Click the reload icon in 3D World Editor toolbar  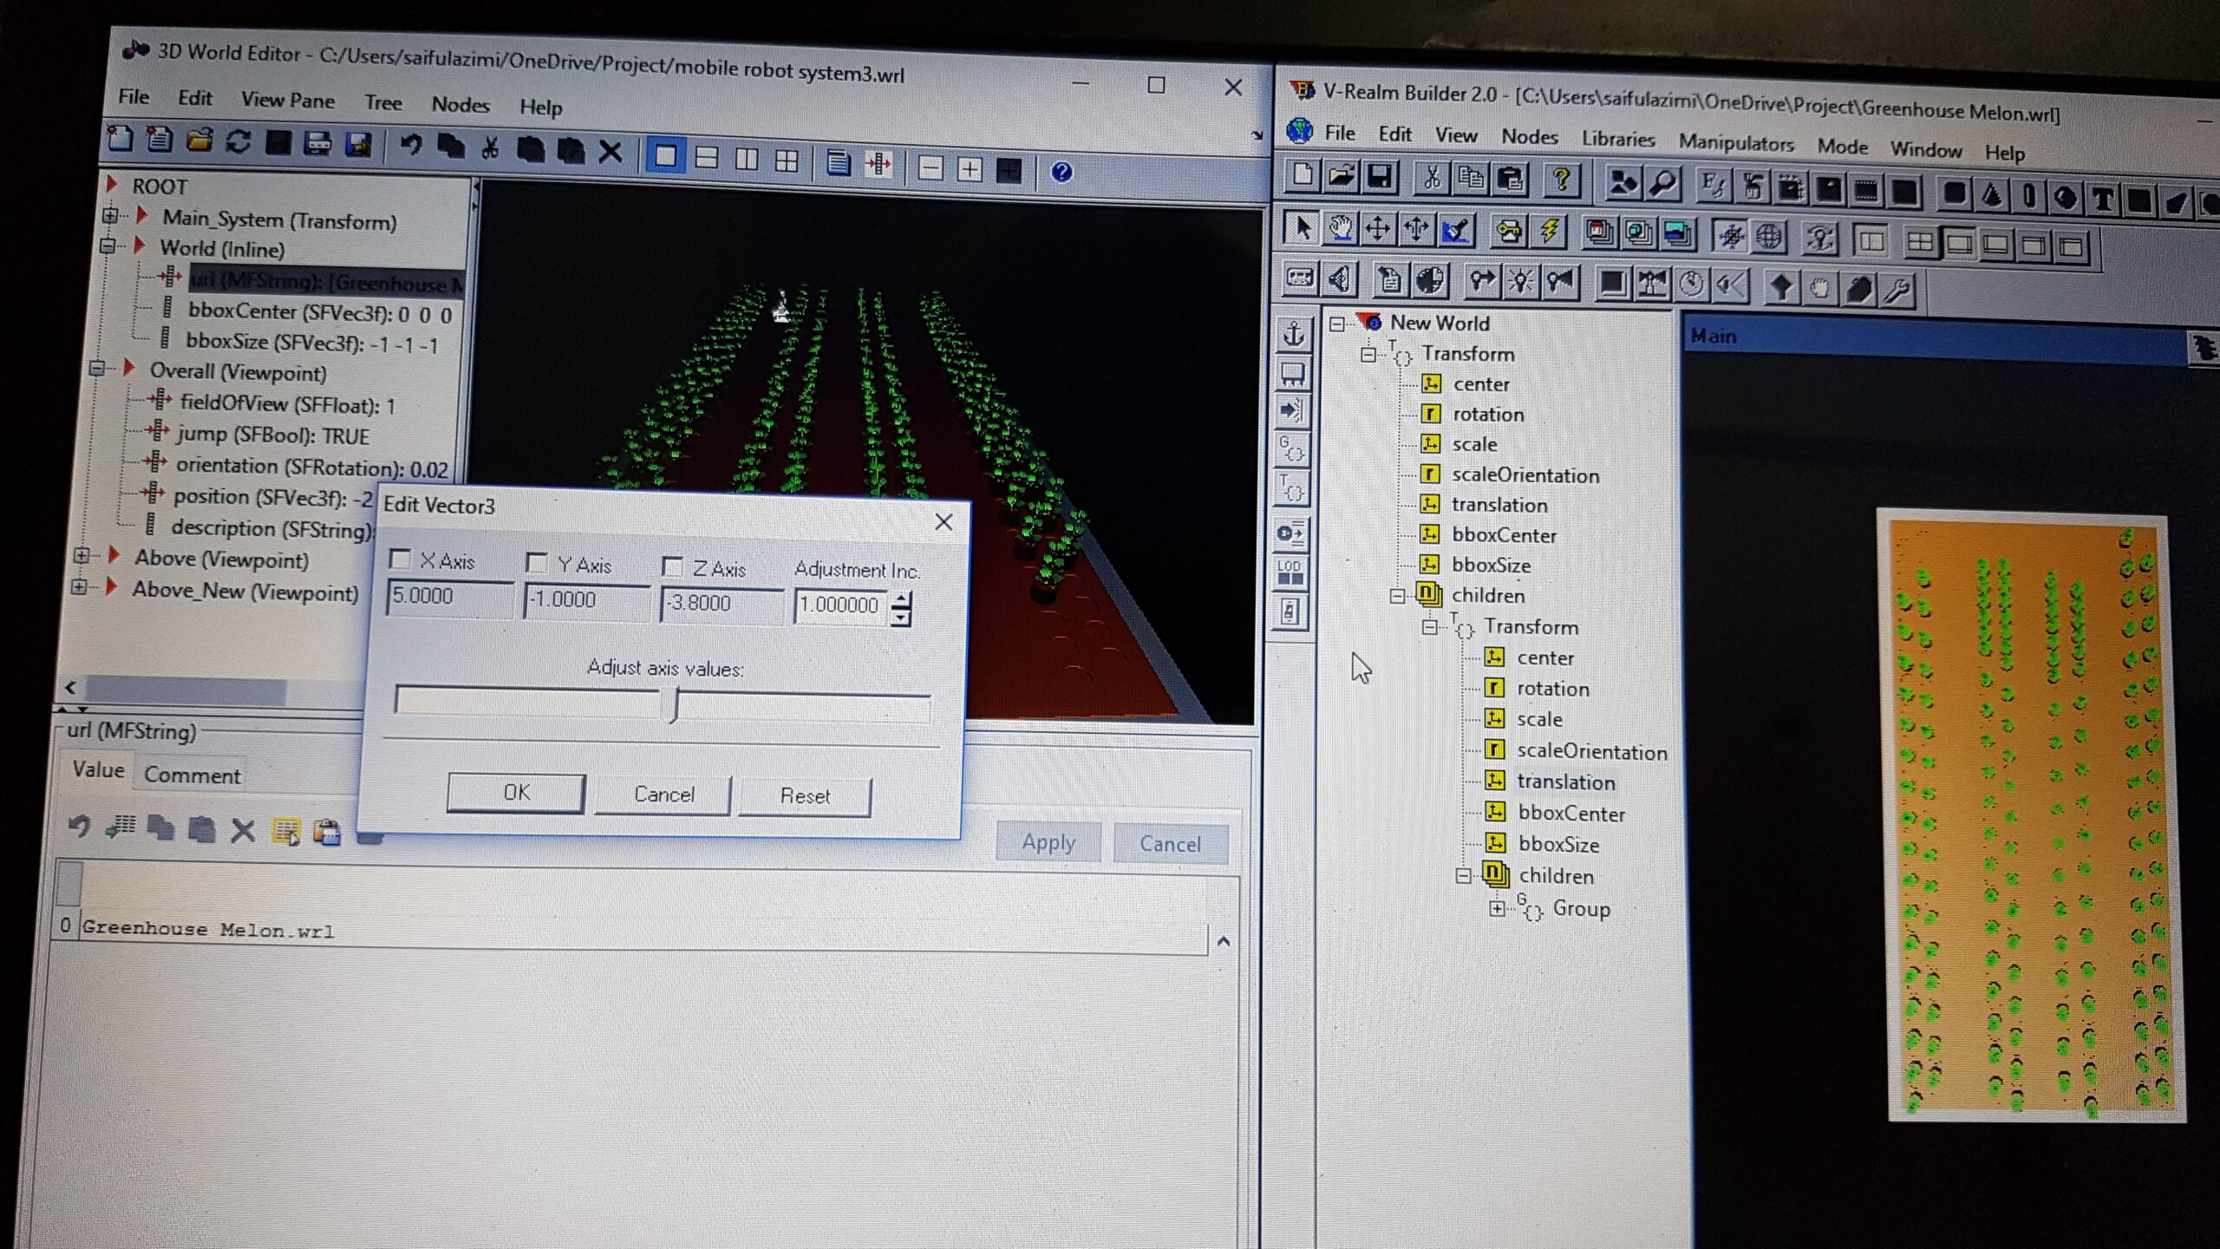tap(238, 142)
